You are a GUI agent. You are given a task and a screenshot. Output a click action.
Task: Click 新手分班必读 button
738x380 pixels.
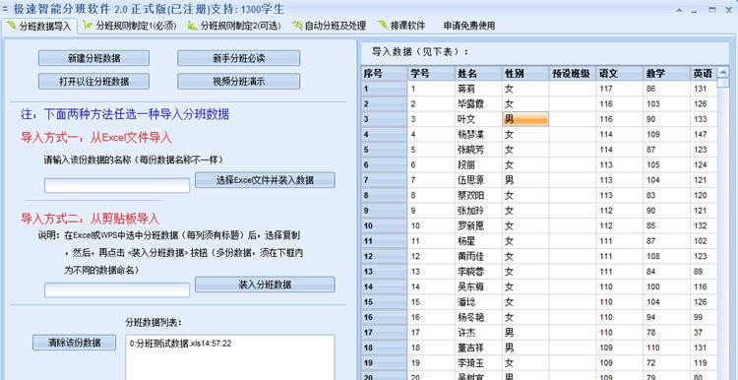tap(239, 58)
